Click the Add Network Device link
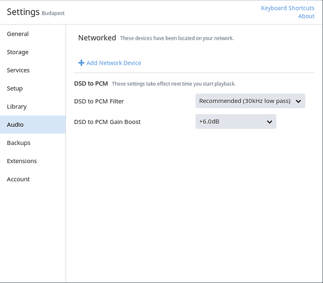 [114, 63]
